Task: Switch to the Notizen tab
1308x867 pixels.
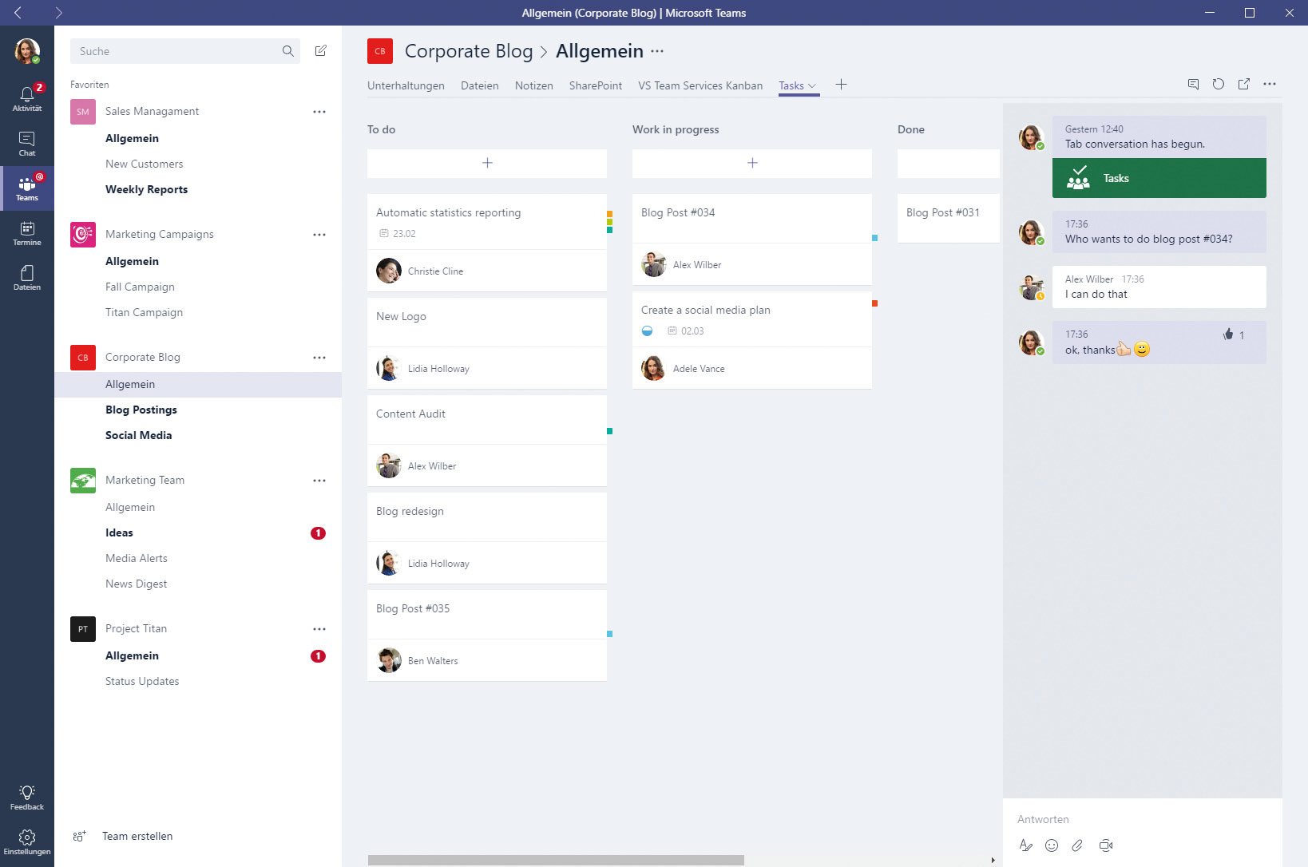Action: click(534, 85)
